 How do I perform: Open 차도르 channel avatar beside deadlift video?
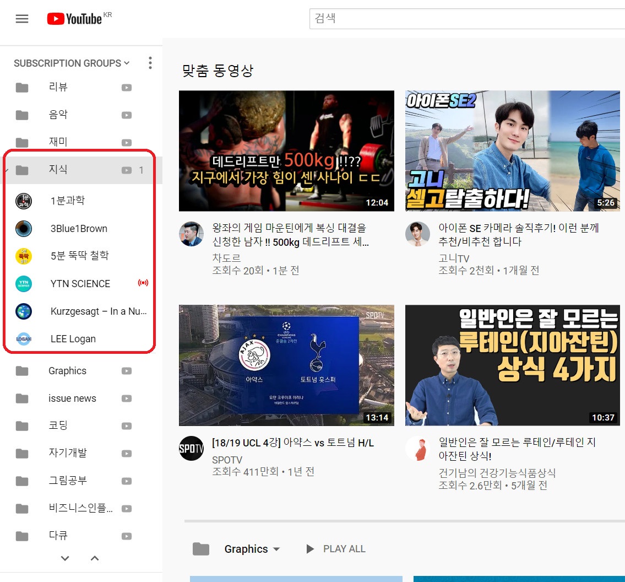point(191,234)
